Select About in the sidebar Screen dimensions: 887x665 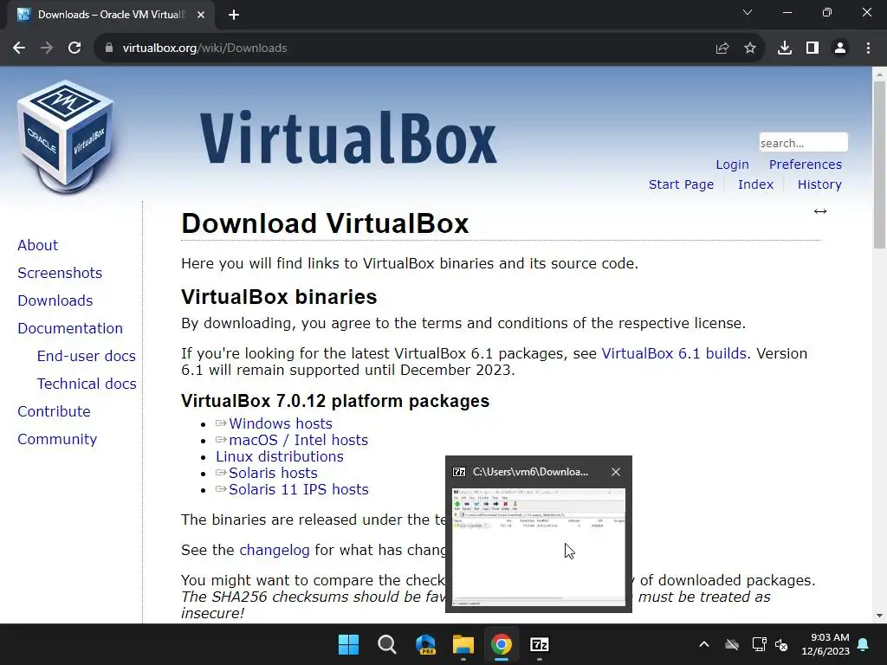click(37, 245)
